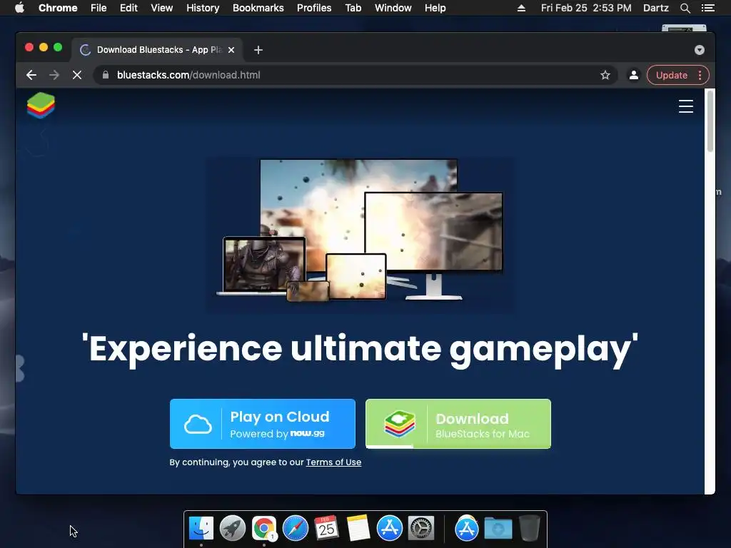View site information via padlock icon
Screen dimensions: 731x548
click(x=106, y=75)
